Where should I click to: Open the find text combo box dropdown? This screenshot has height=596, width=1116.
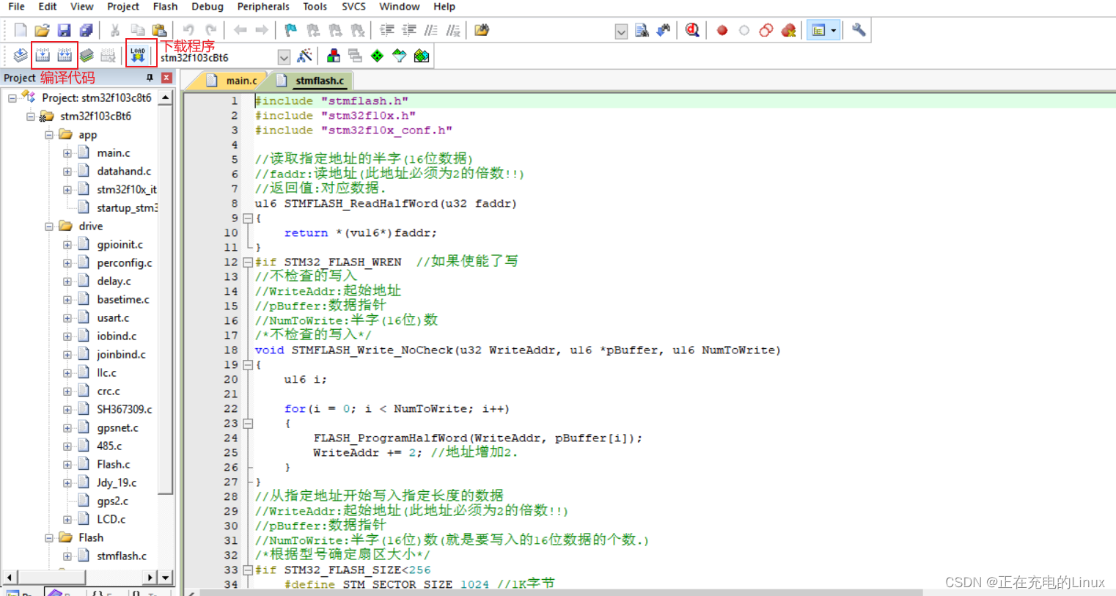[621, 32]
